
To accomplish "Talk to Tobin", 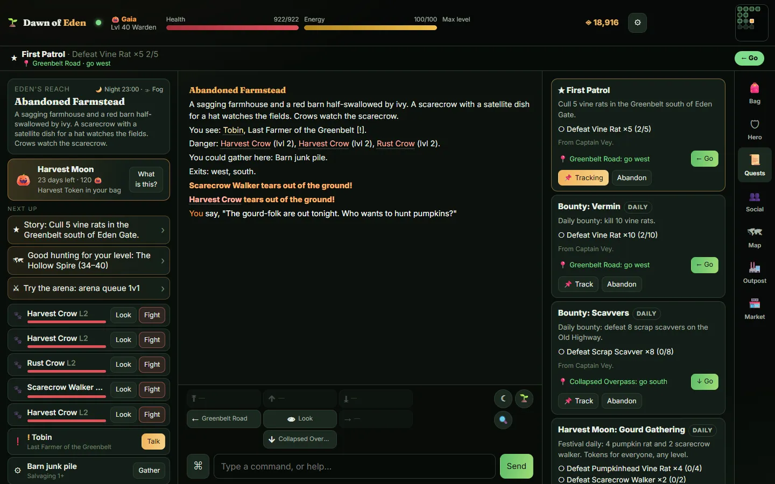I will click(x=153, y=442).
